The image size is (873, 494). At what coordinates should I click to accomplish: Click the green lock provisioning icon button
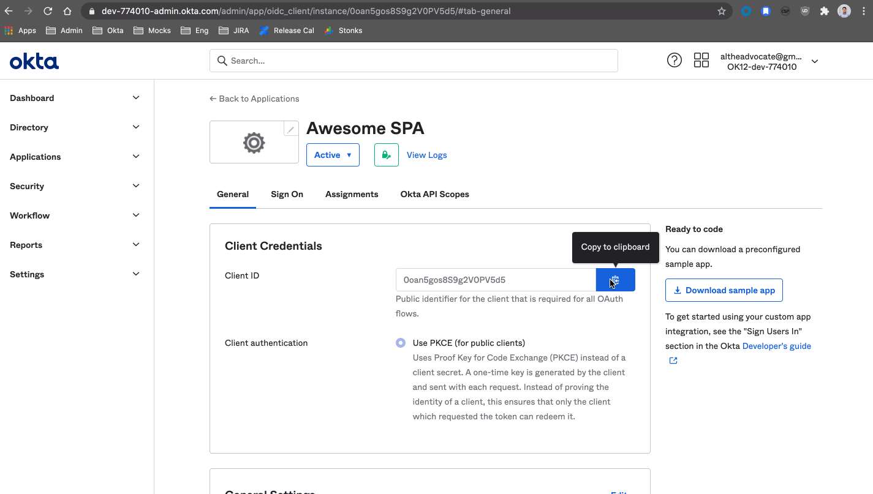tap(386, 155)
